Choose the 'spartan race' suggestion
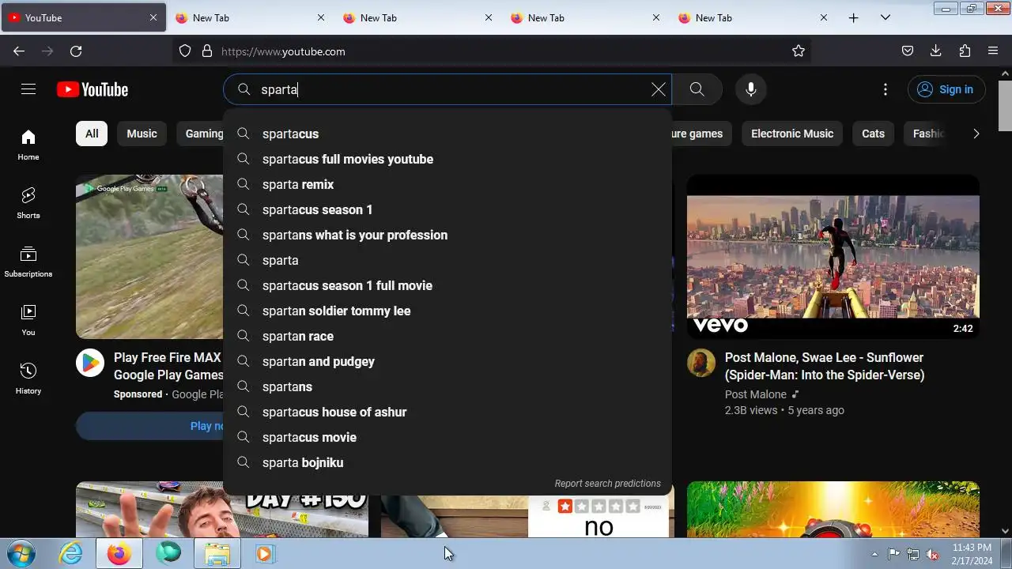The width and height of the screenshot is (1012, 569). pyautogui.click(x=447, y=336)
